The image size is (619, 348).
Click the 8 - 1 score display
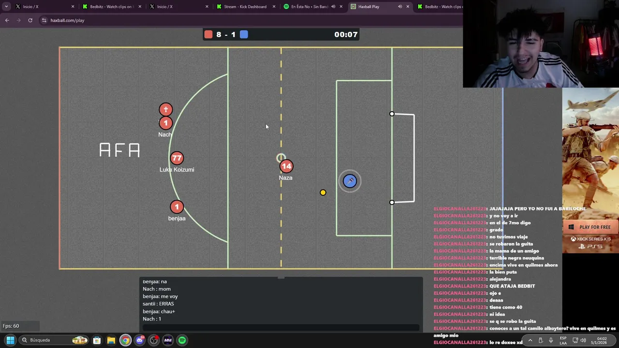[x=226, y=34]
